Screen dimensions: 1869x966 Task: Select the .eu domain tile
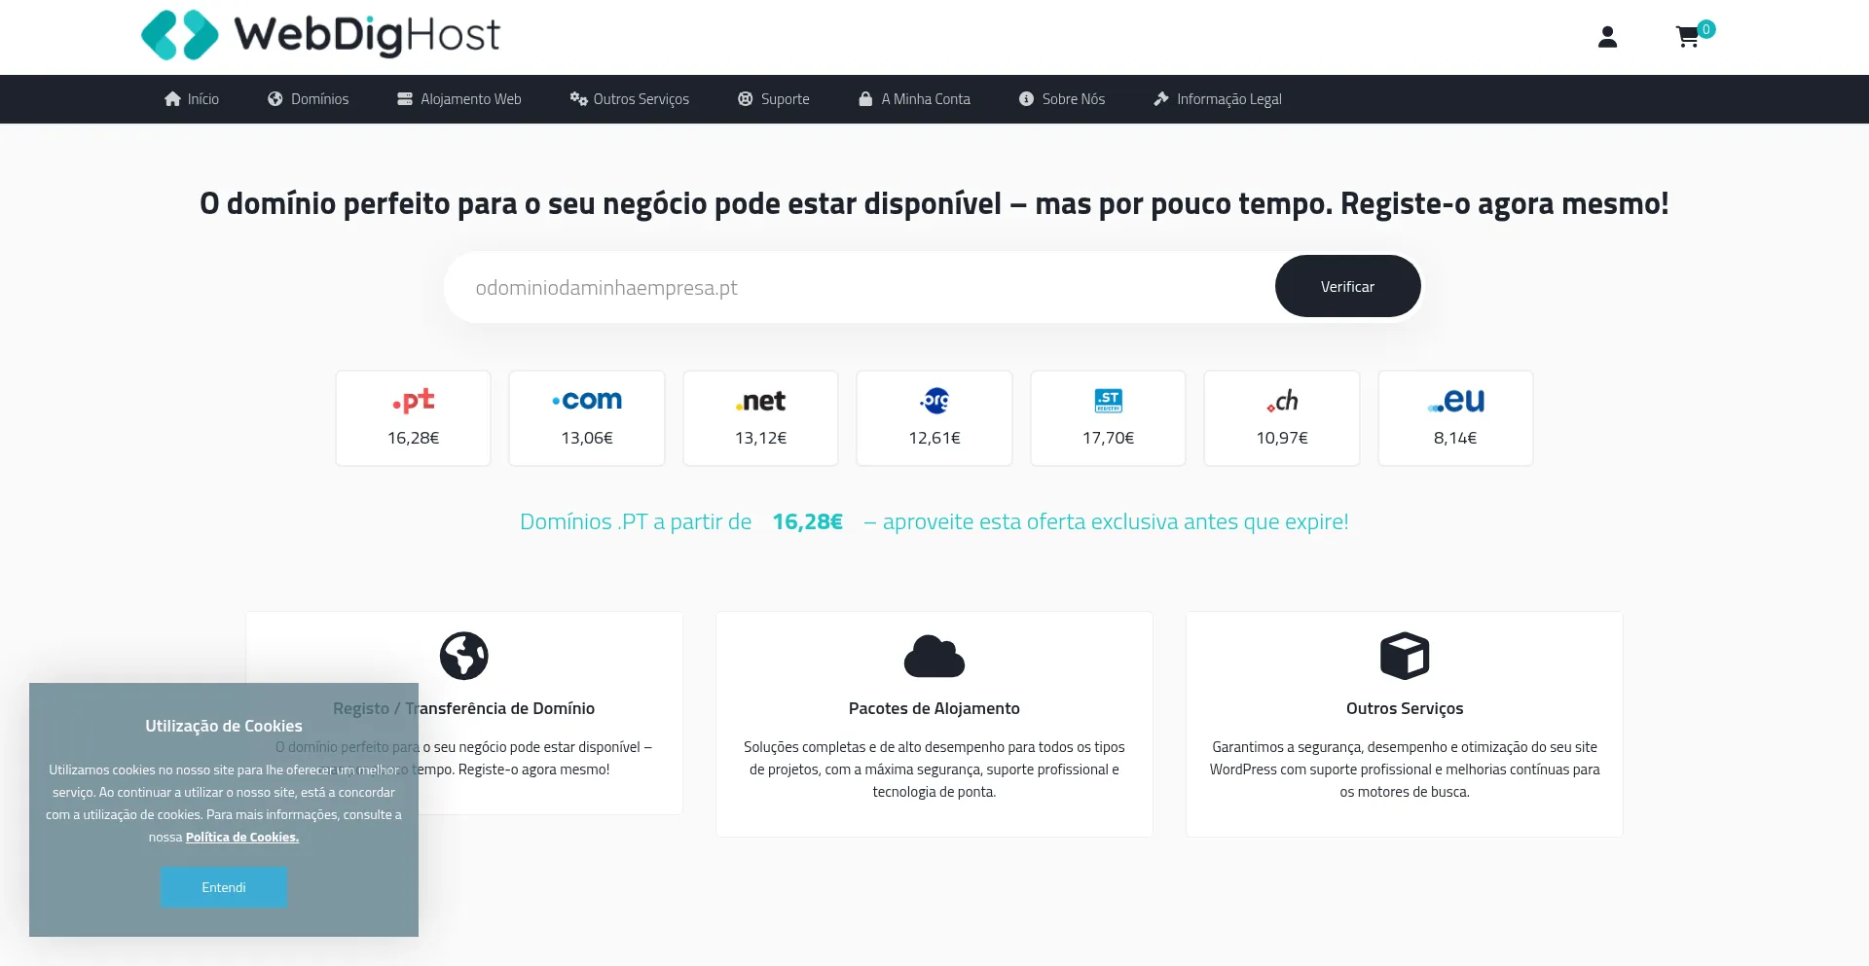(x=1455, y=418)
